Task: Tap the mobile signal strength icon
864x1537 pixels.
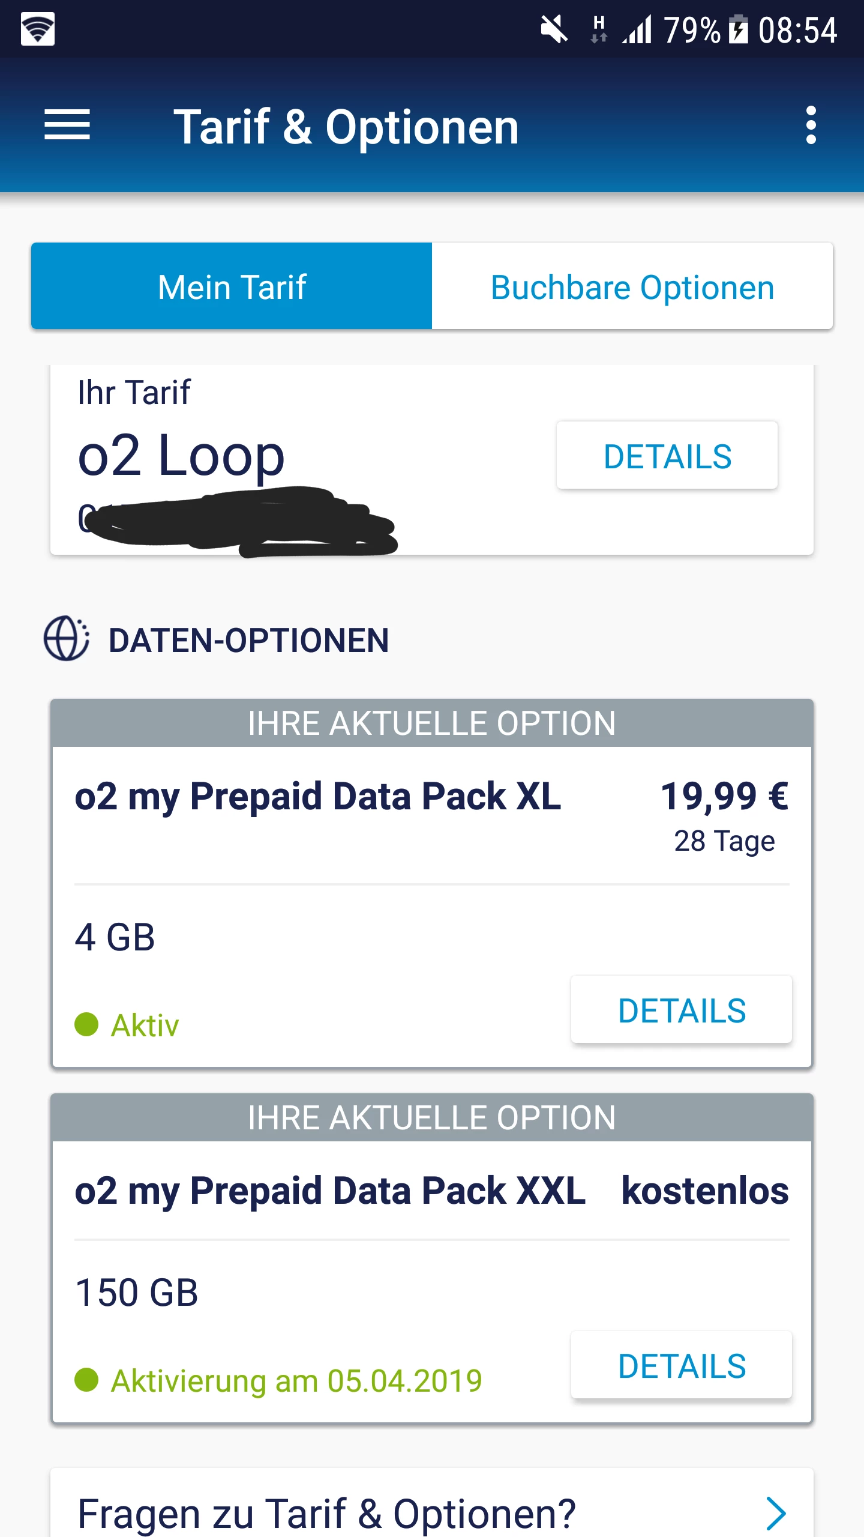Action: 637,29
